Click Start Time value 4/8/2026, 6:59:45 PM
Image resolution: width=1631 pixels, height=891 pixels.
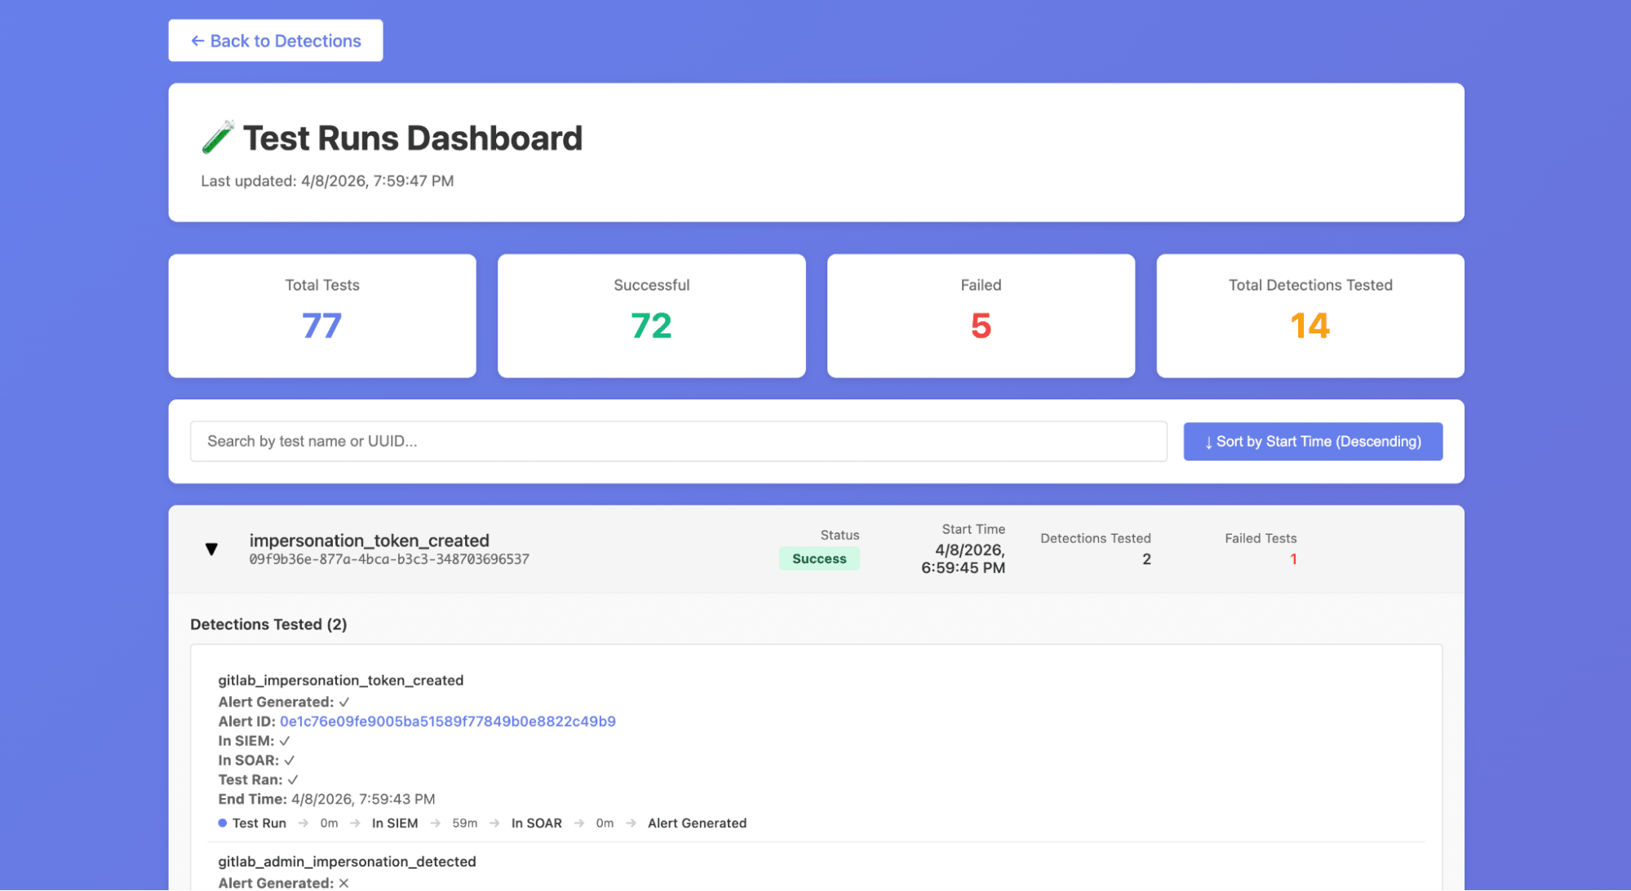pyautogui.click(x=964, y=559)
